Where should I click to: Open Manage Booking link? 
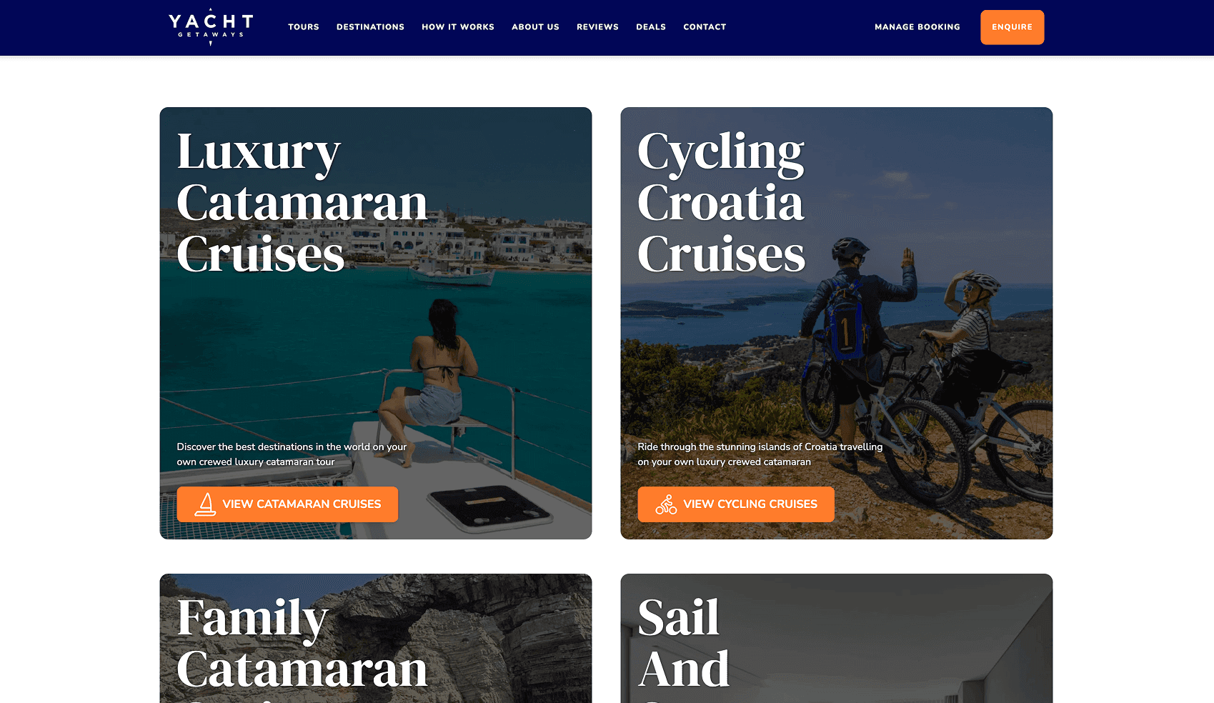[x=917, y=27]
